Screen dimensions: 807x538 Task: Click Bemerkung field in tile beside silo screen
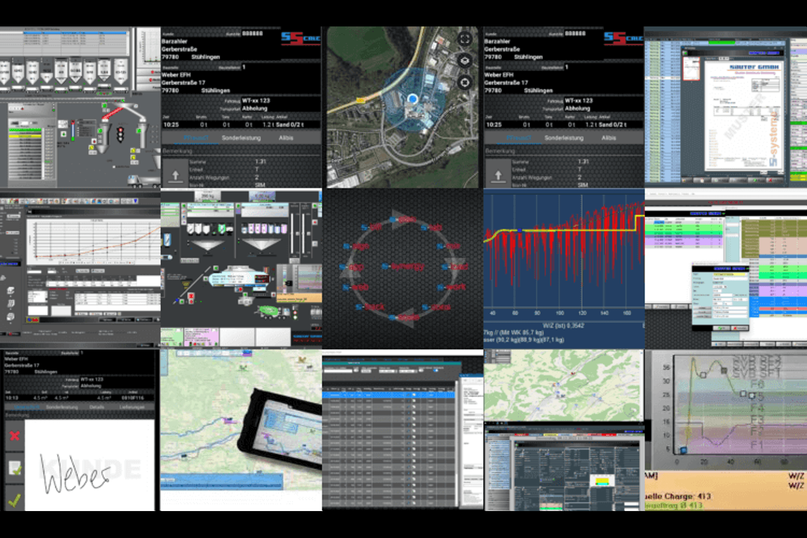tap(241, 151)
